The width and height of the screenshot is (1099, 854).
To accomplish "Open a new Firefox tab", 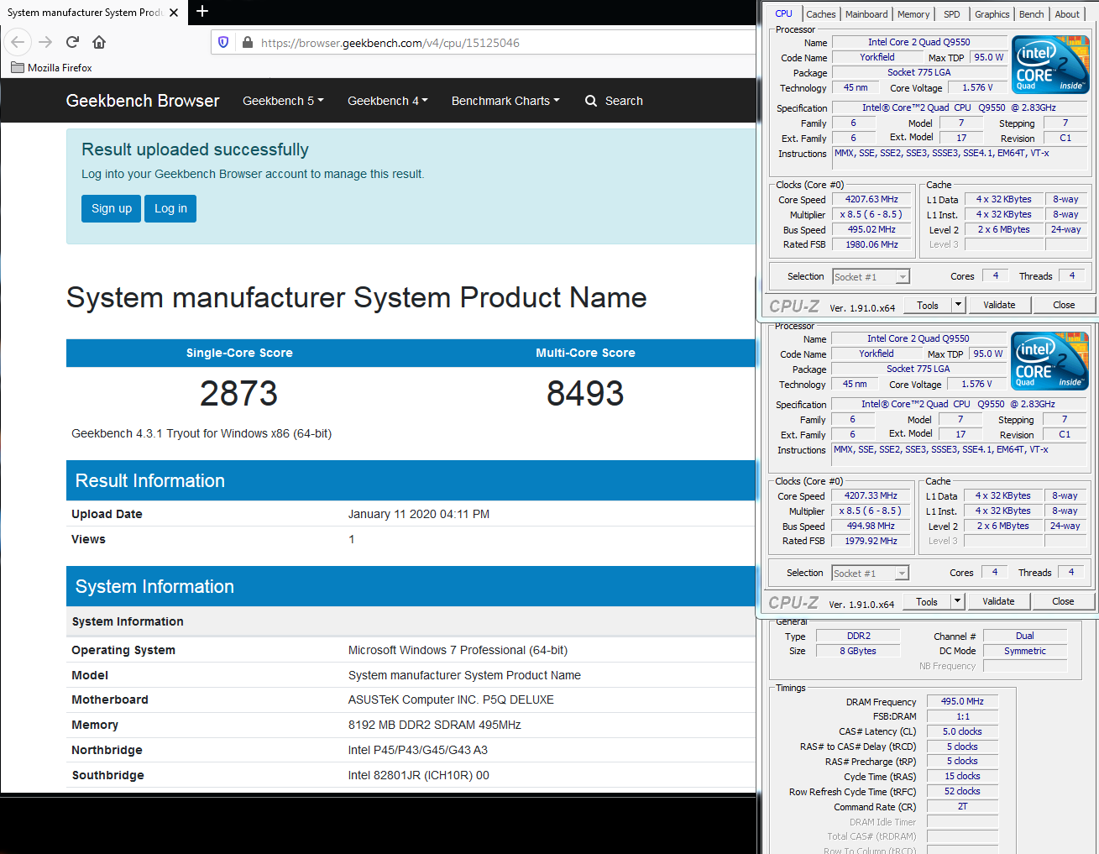I will point(201,12).
